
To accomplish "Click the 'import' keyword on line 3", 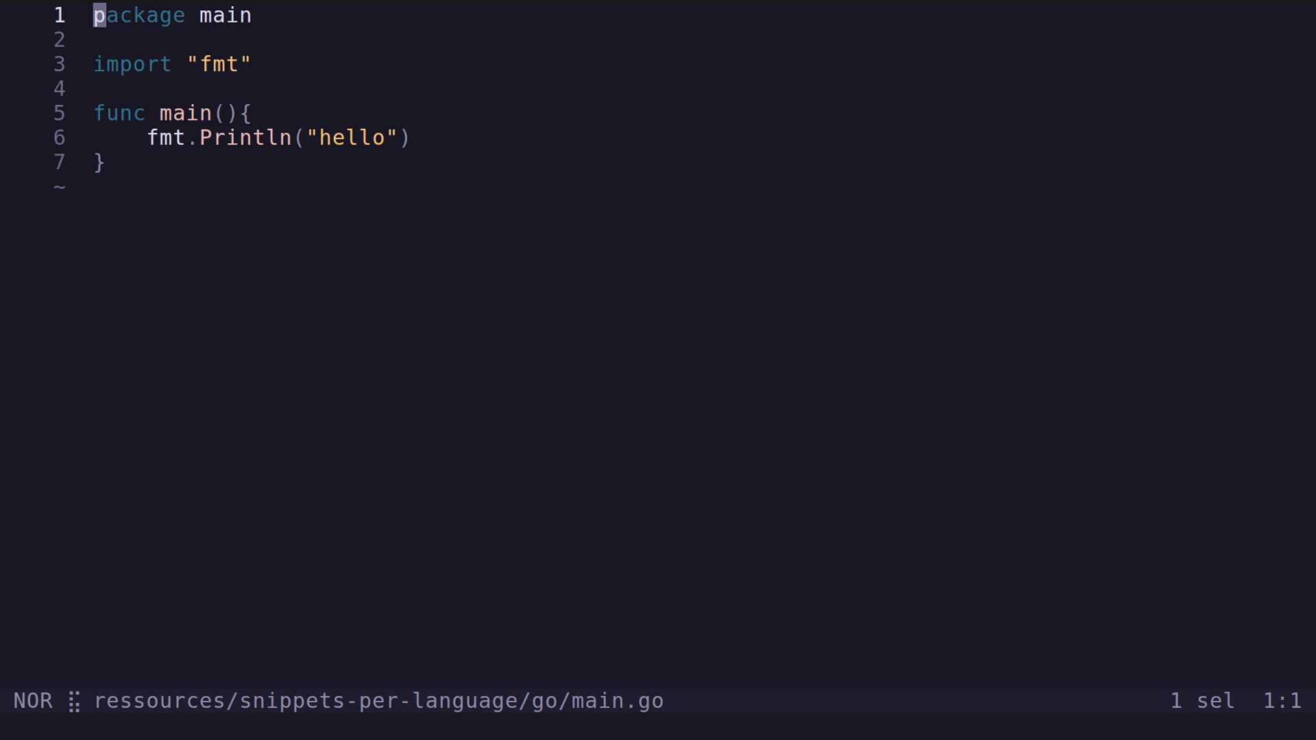I will click(x=132, y=64).
